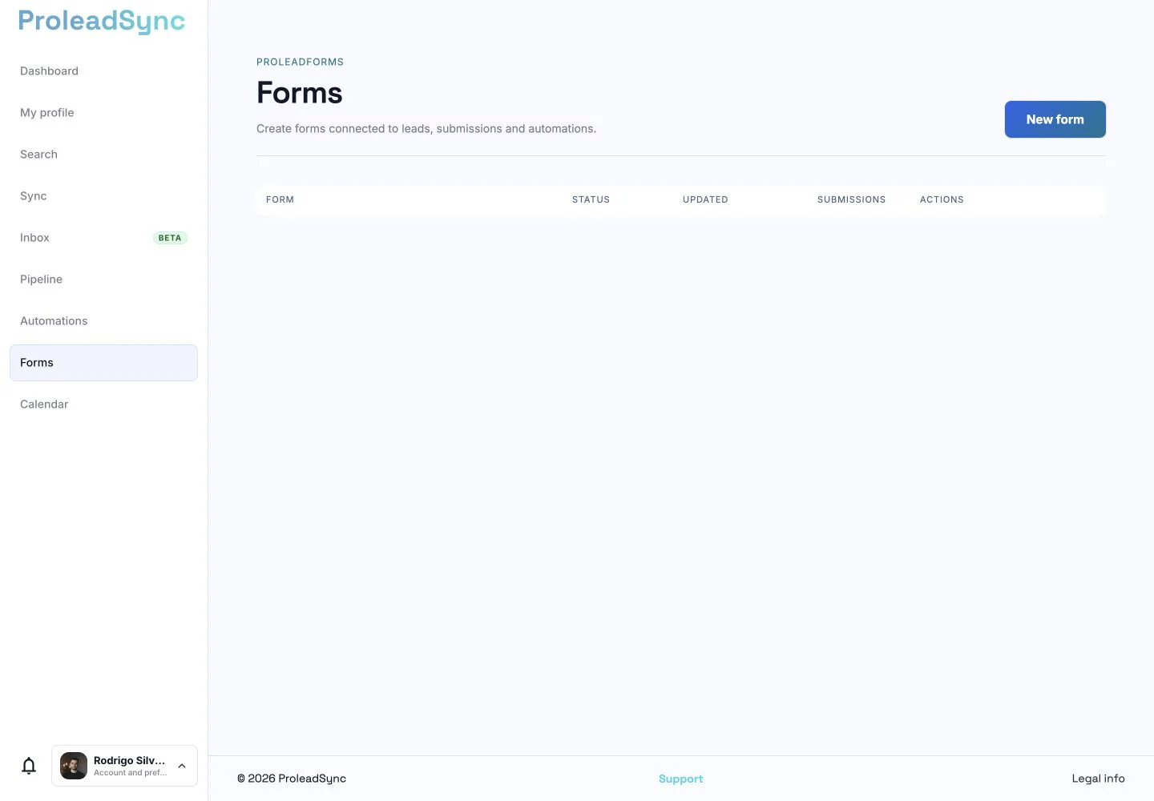
Task: Click the Forms page heading
Action: (299, 93)
